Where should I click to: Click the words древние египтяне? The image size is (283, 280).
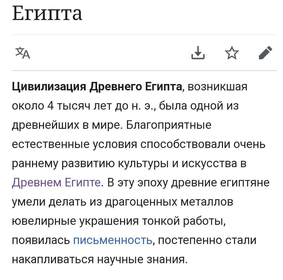click(x=220, y=182)
